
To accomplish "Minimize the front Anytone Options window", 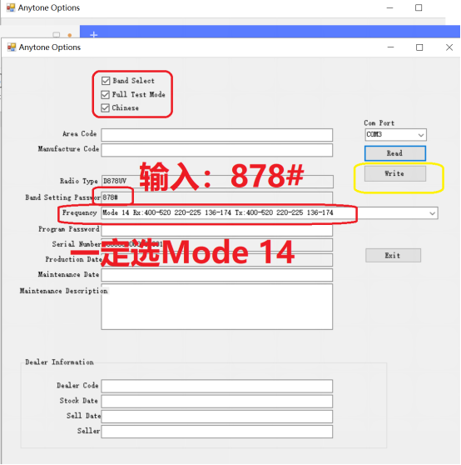I will pos(390,47).
